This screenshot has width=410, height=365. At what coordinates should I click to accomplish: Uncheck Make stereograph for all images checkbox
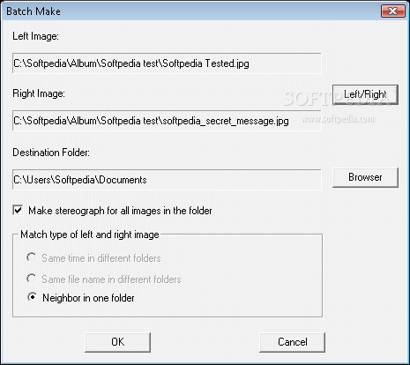coord(18,211)
